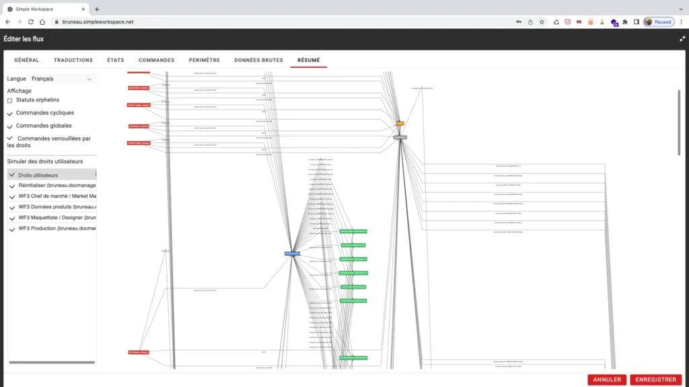Collapse Commandes verrouillées par les droits
This screenshot has height=387, width=689.
point(9,138)
